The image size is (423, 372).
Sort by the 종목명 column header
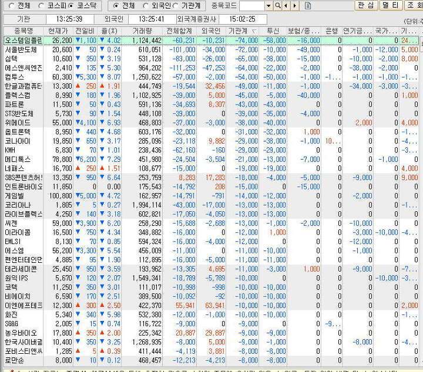click(x=23, y=31)
